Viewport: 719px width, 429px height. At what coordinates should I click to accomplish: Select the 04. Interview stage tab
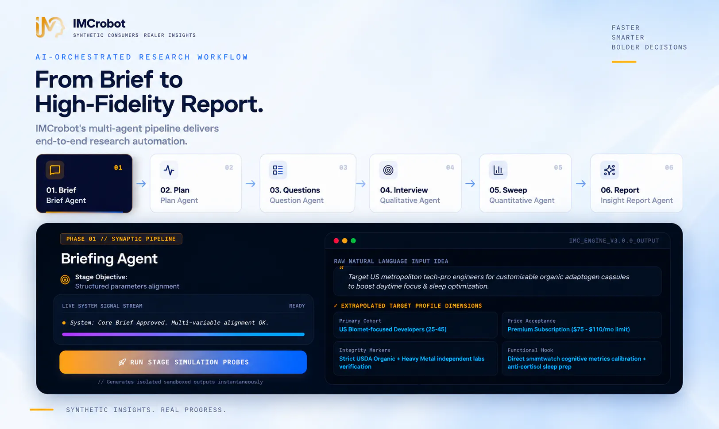point(415,183)
